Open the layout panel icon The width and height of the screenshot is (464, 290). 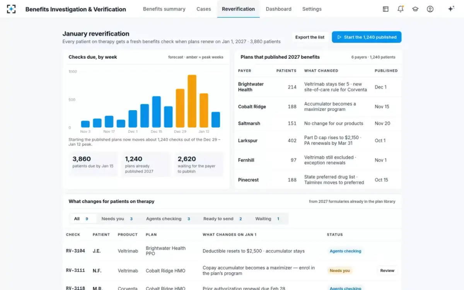[386, 9]
